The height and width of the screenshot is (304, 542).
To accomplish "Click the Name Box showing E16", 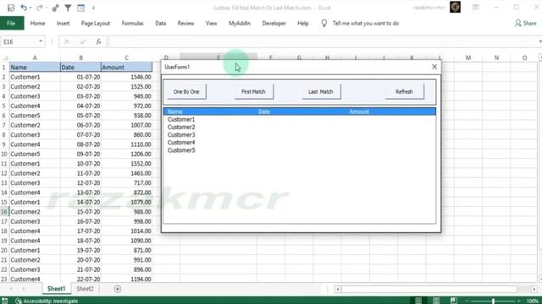I will (x=19, y=41).
